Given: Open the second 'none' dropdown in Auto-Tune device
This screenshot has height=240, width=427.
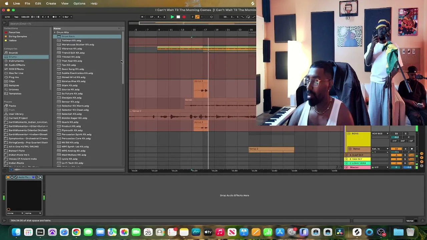Looking at the screenshot, I should (x=33, y=213).
